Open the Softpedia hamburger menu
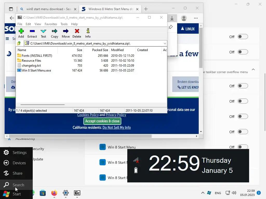Viewport: 266px width, 199px height. (7, 39)
